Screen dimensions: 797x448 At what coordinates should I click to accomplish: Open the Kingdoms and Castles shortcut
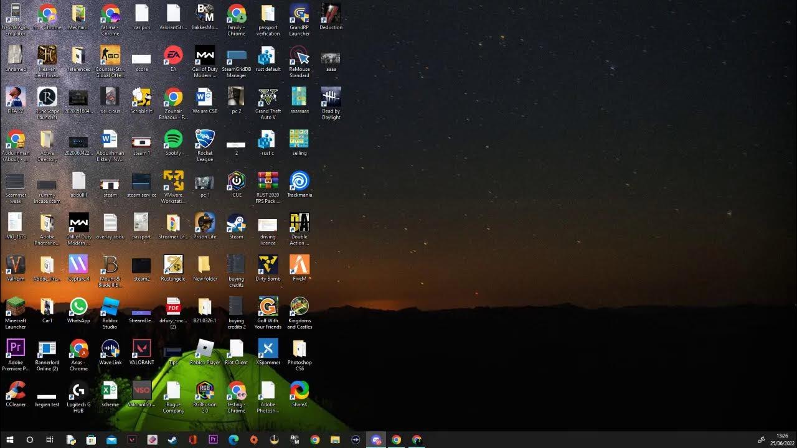299,313
